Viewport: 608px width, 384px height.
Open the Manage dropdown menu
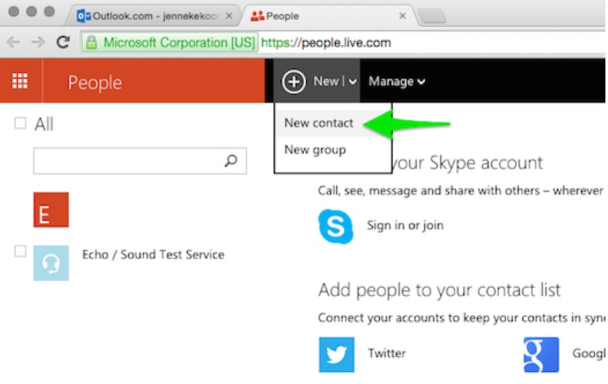[x=397, y=82]
